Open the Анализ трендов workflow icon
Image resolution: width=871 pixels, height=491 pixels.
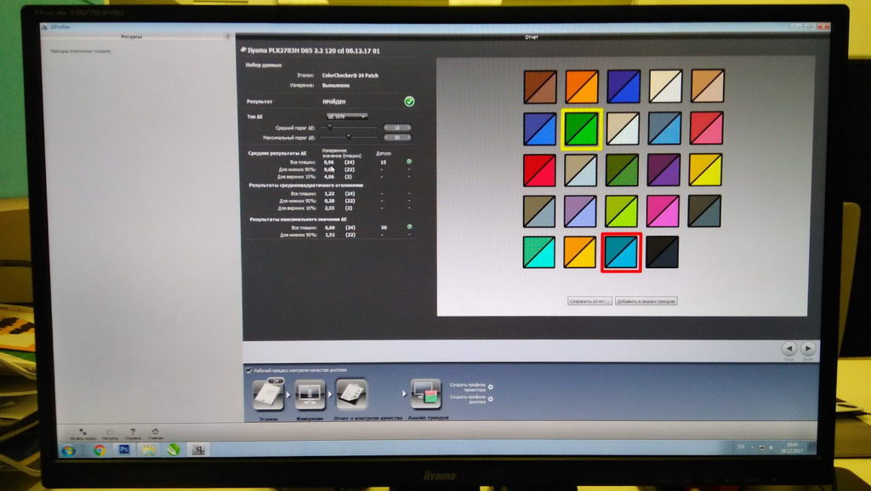pos(425,394)
